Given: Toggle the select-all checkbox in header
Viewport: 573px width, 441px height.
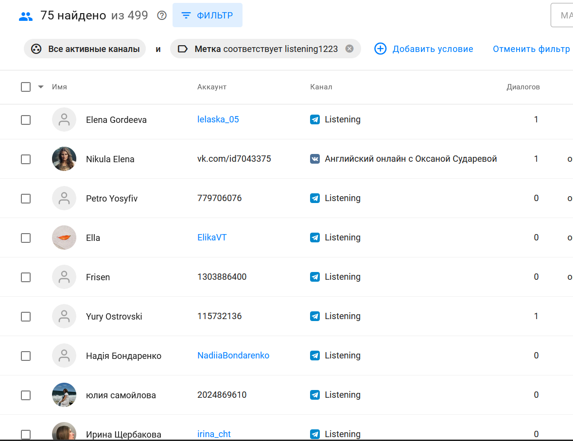Looking at the screenshot, I should click(x=26, y=87).
